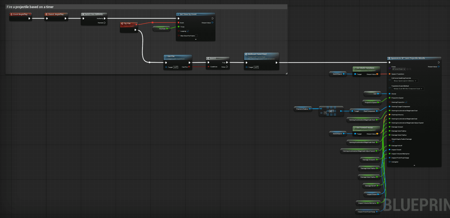Screen dimensions: 450x218
Task: Select SpawnActor BP Turret Projectile Missile title
Action: [x=408, y=58]
